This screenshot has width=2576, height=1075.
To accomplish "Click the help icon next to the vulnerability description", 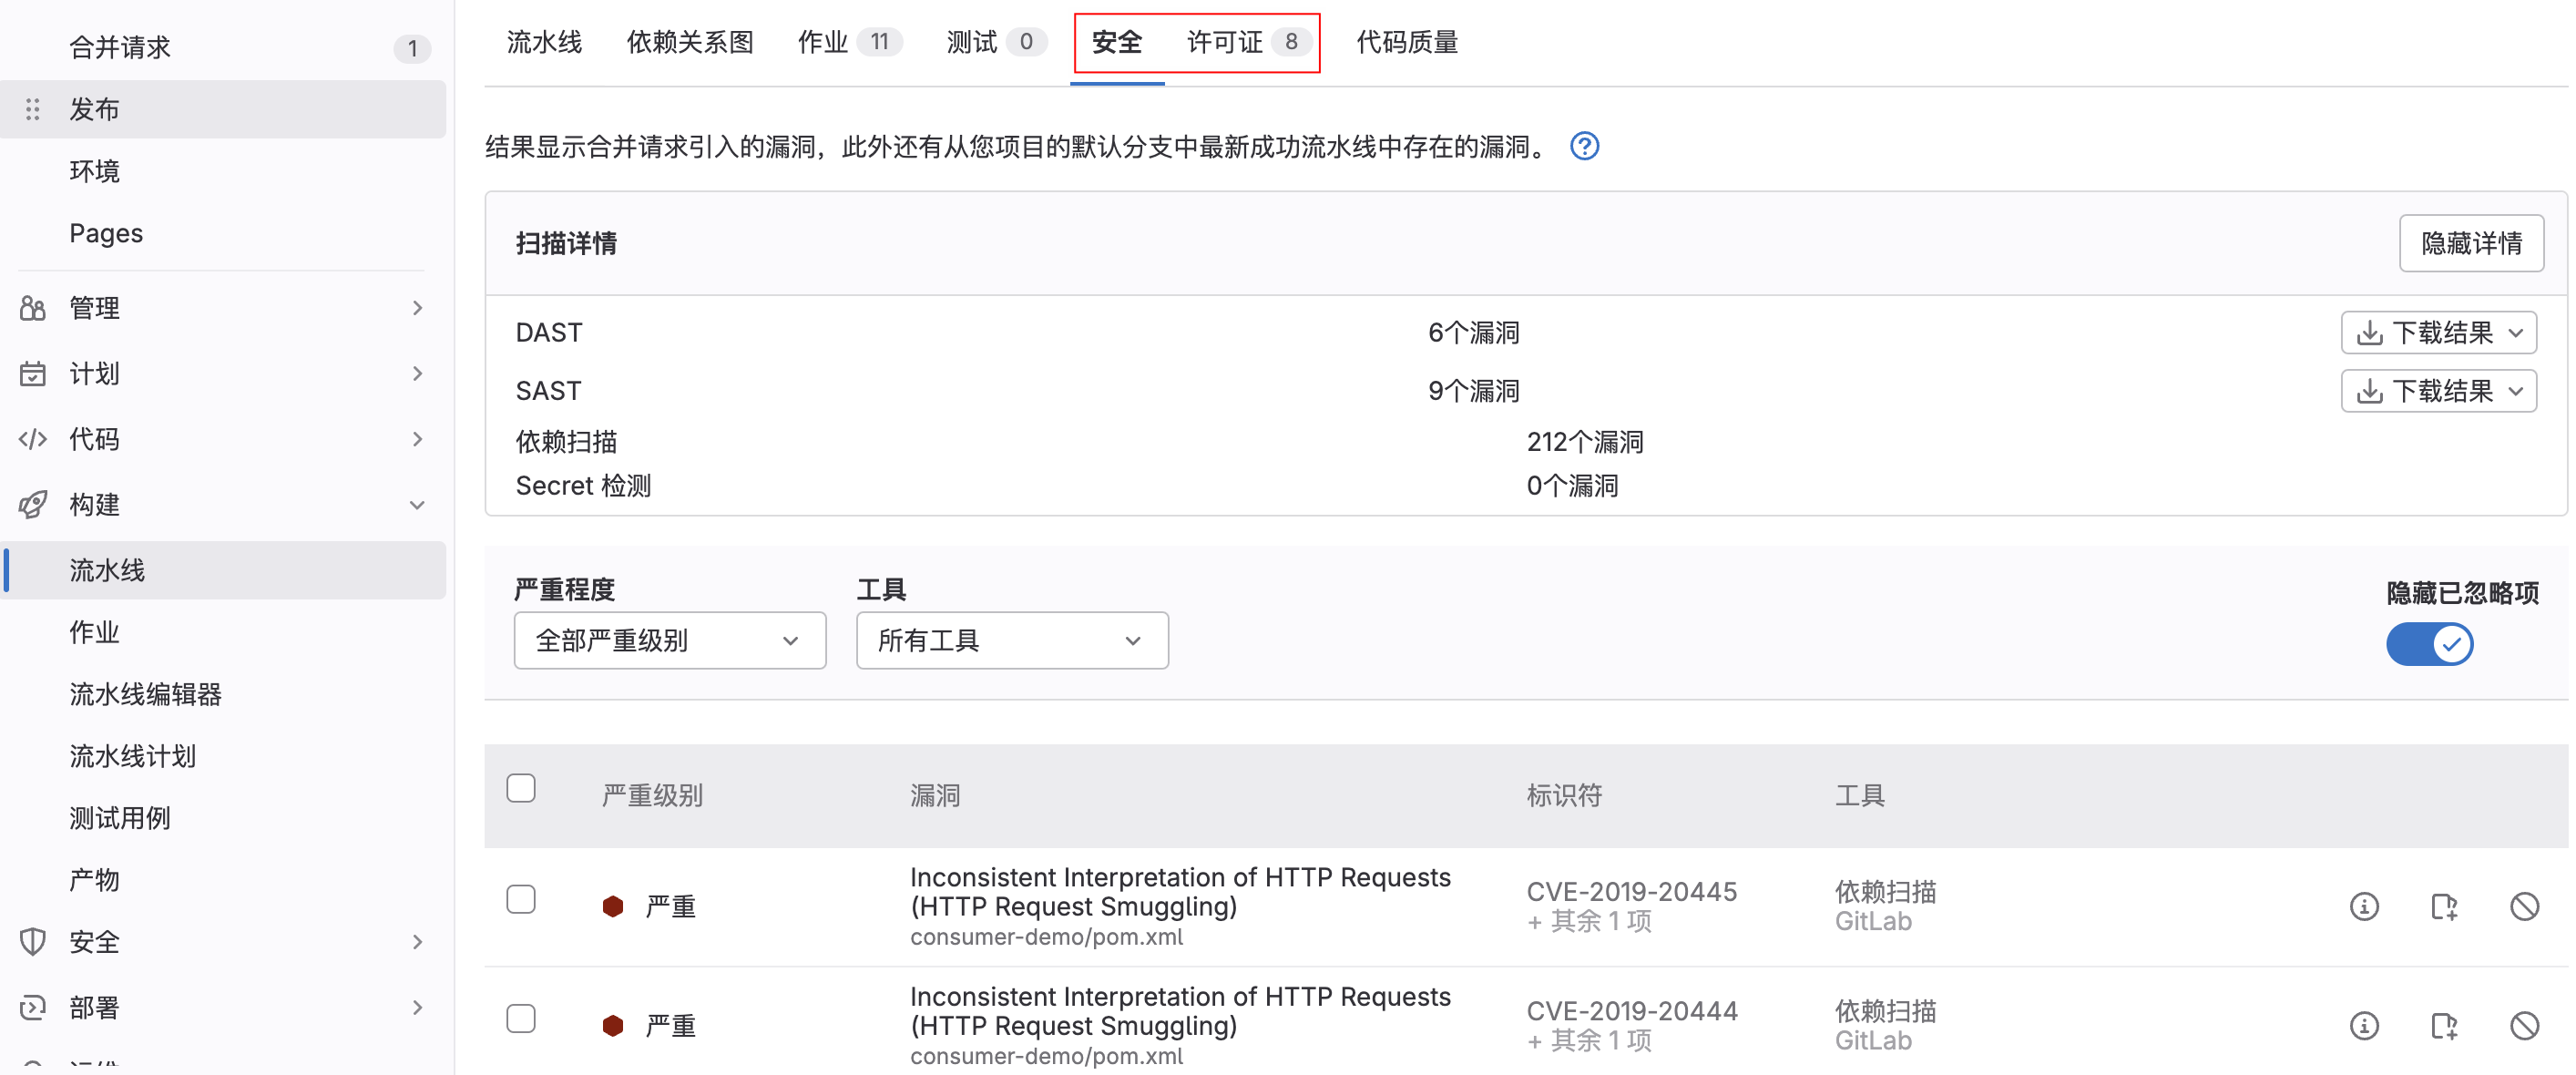I will click(x=1584, y=146).
